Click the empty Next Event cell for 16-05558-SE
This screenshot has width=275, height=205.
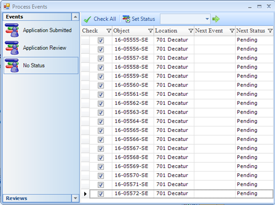215,67
